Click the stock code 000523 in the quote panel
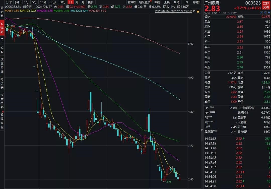The width and height of the screenshot is (271, 189). [x=253, y=3]
